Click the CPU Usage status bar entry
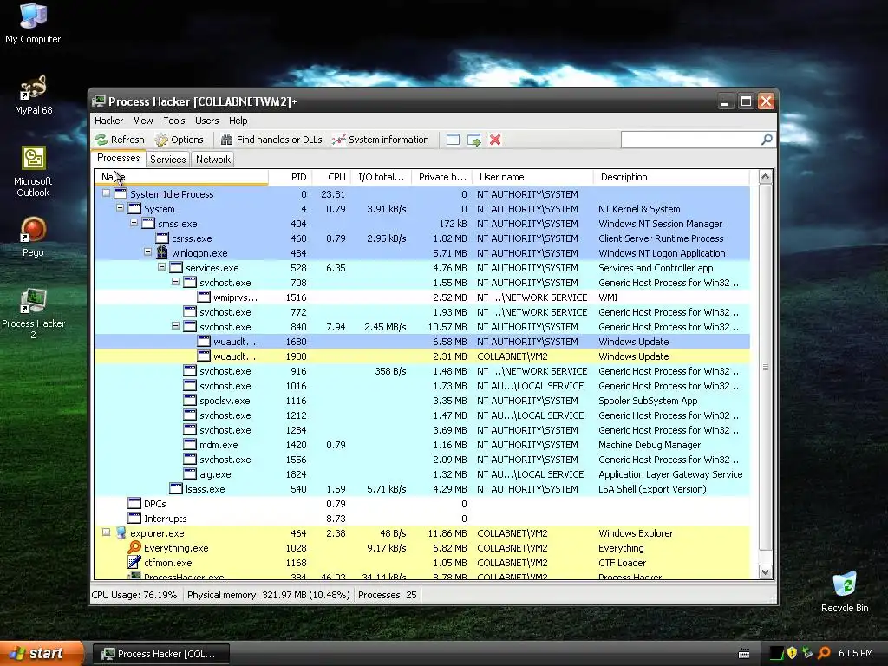This screenshot has width=888, height=666. point(134,595)
